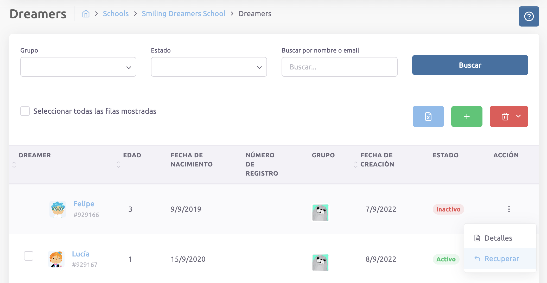Expand the delete options chevron
The image size is (547, 283).
pos(518,116)
